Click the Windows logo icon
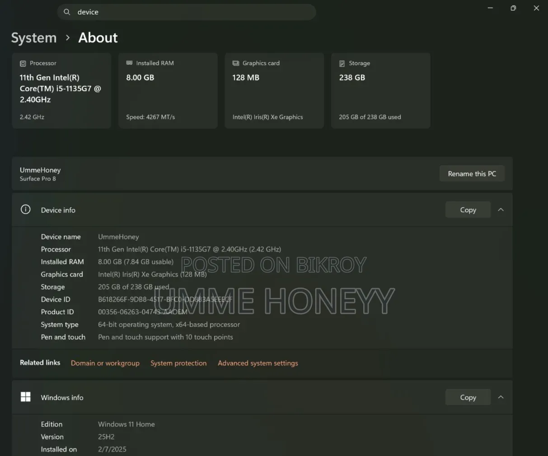Viewport: 548px width, 456px height. pos(26,397)
